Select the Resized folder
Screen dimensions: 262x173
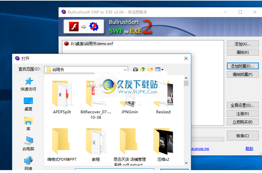[x=163, y=97]
